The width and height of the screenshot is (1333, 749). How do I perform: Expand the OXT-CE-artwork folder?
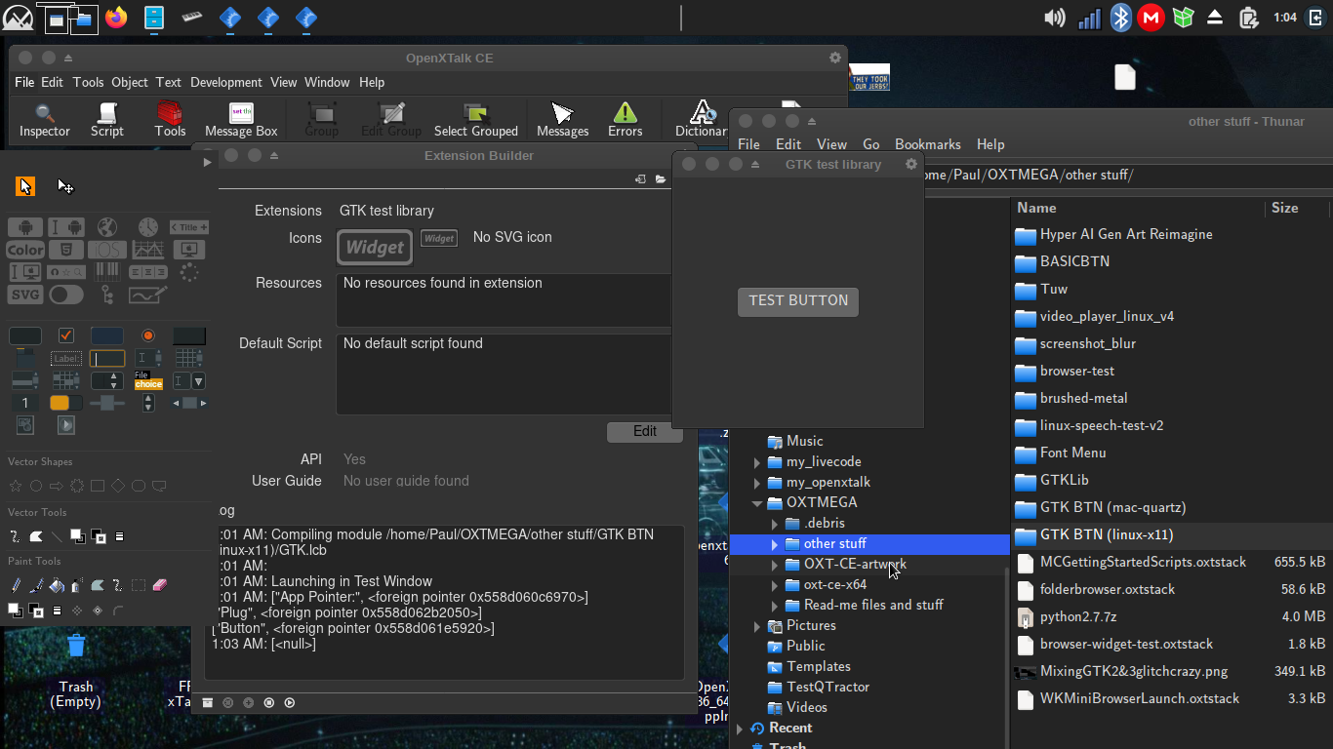coord(775,565)
